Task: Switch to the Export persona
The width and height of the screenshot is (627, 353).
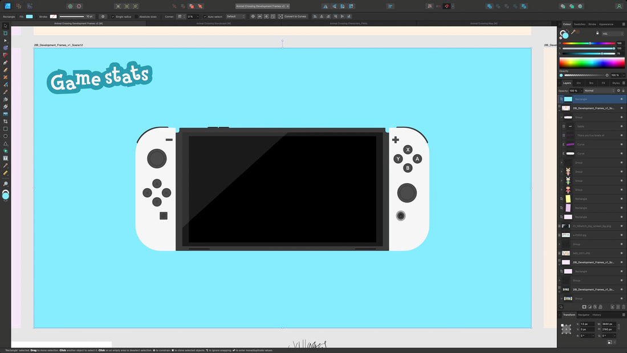Action: 30,6
